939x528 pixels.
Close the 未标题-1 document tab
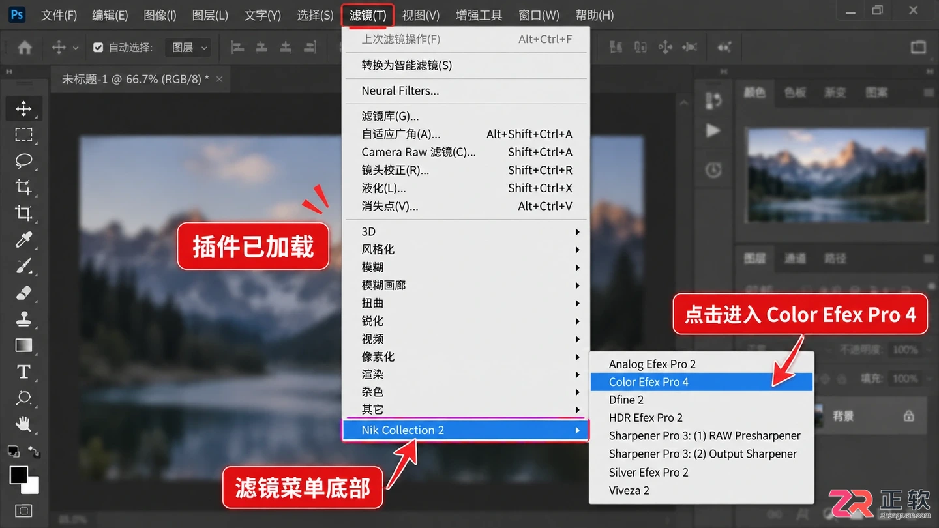219,79
